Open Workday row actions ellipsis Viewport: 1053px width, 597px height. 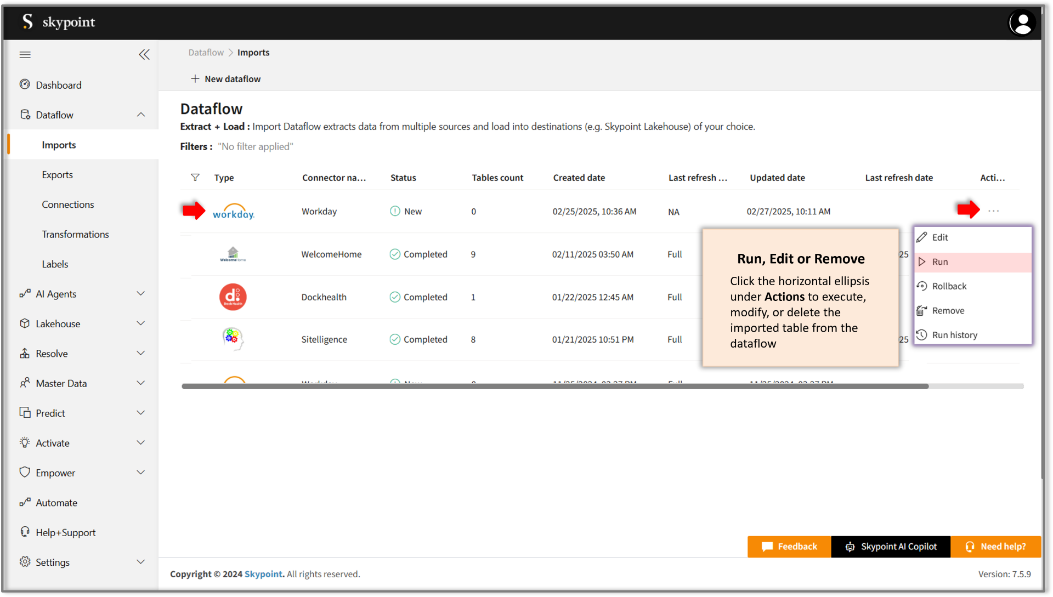[x=993, y=211]
